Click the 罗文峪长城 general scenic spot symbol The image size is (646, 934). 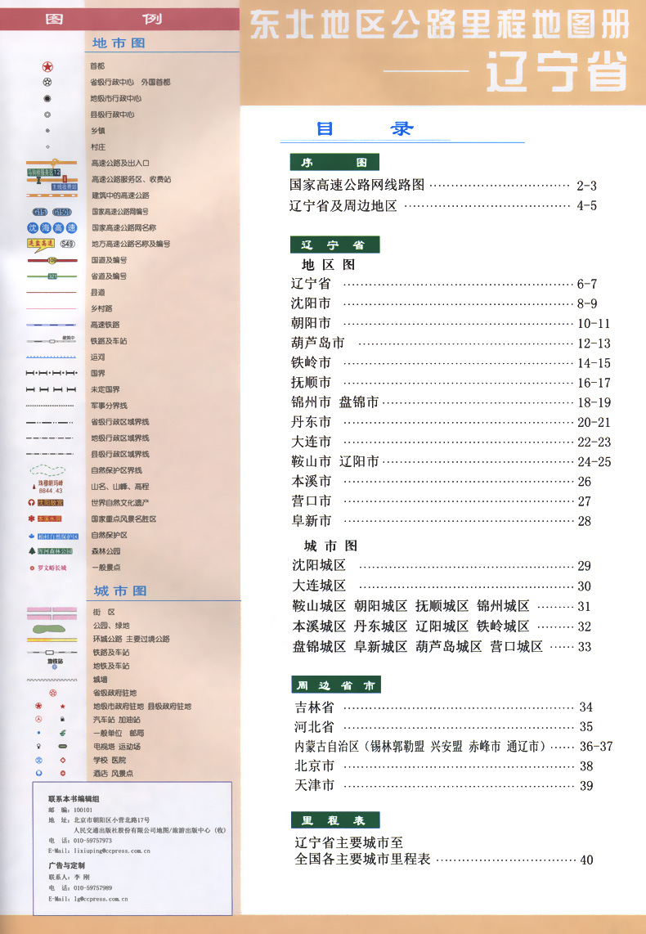(48, 568)
